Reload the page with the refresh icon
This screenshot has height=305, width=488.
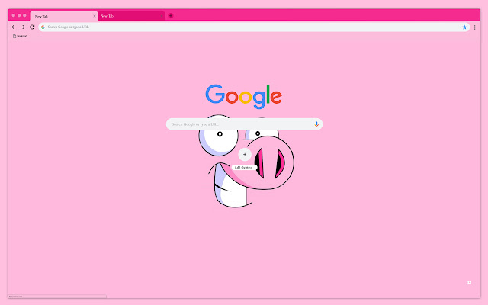[x=32, y=27]
